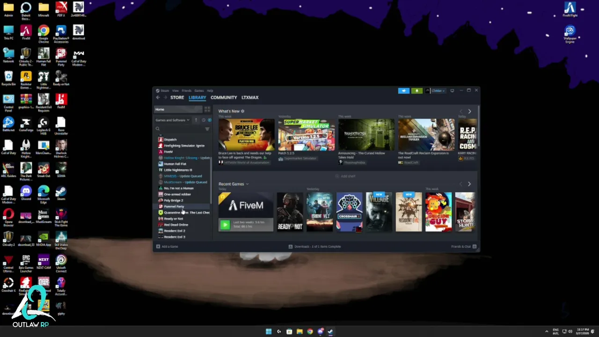Toggle the ready-to-play filter icon

pos(209,120)
